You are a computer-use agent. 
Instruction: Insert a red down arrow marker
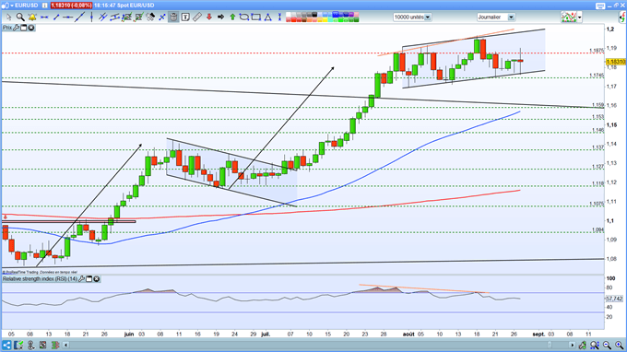pos(209,18)
